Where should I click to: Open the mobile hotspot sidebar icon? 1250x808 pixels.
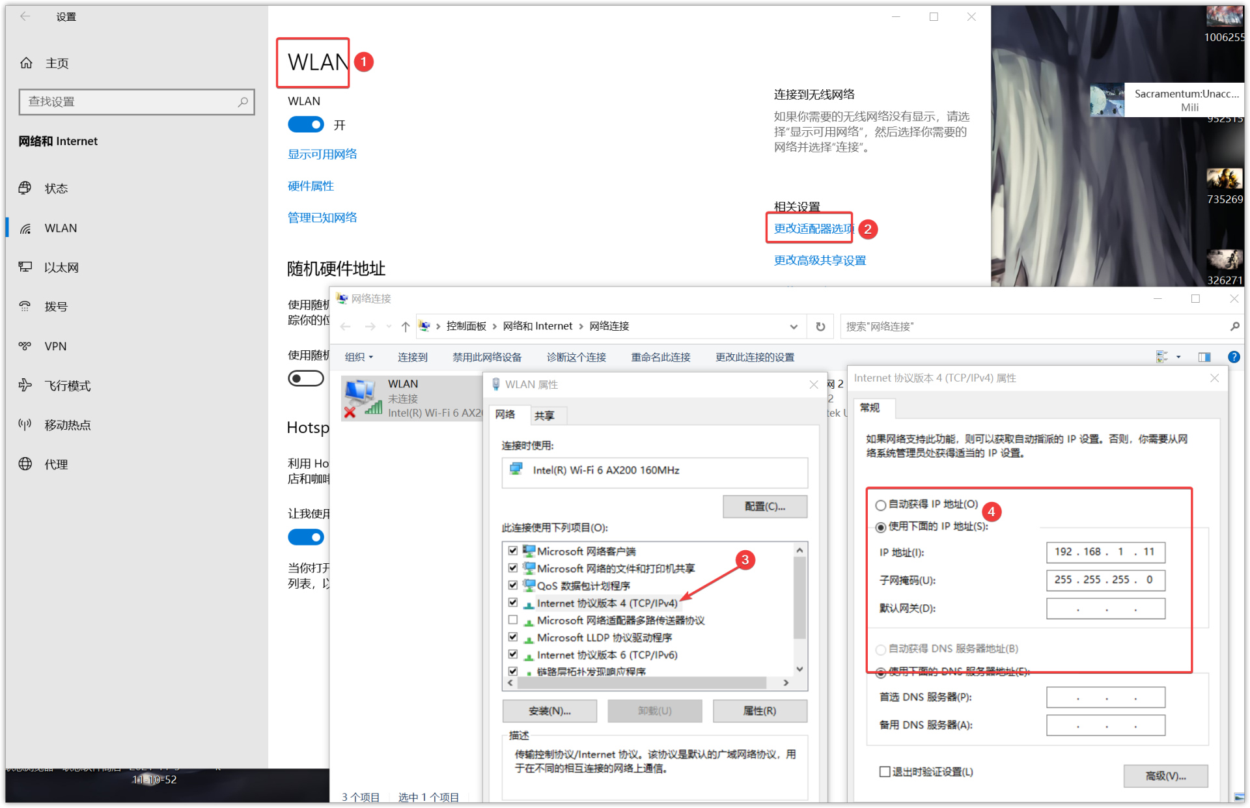(25, 425)
